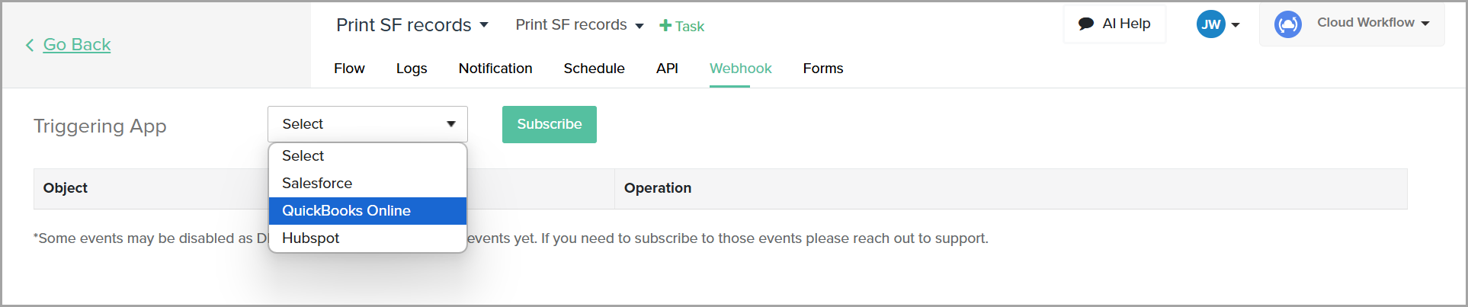Click the green plus Task icon
This screenshot has width=1468, height=307.
665,26
